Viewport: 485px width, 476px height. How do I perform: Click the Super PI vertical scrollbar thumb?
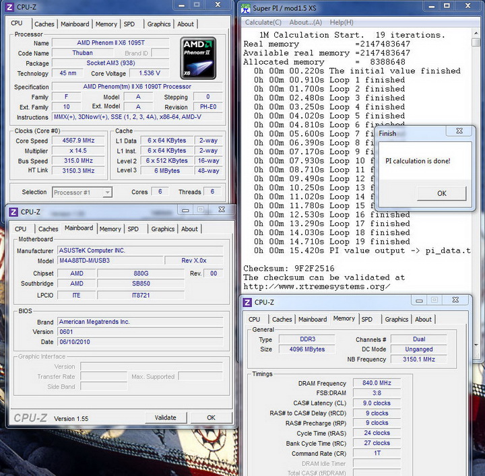(476, 42)
